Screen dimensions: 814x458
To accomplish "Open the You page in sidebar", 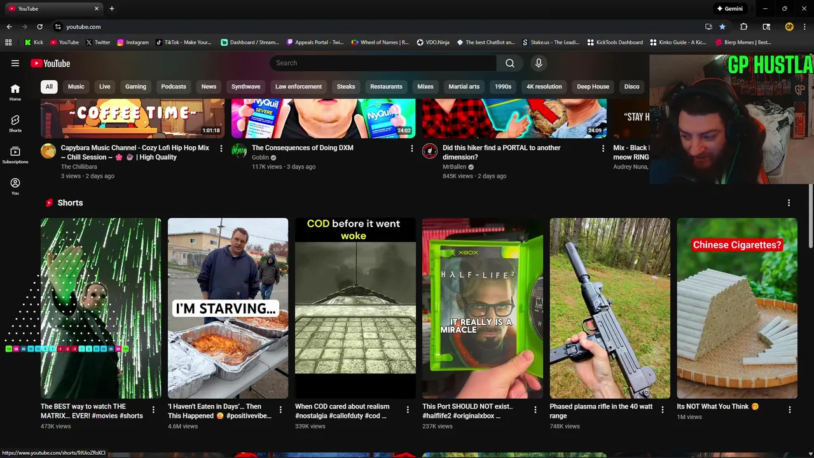I will coord(15,186).
